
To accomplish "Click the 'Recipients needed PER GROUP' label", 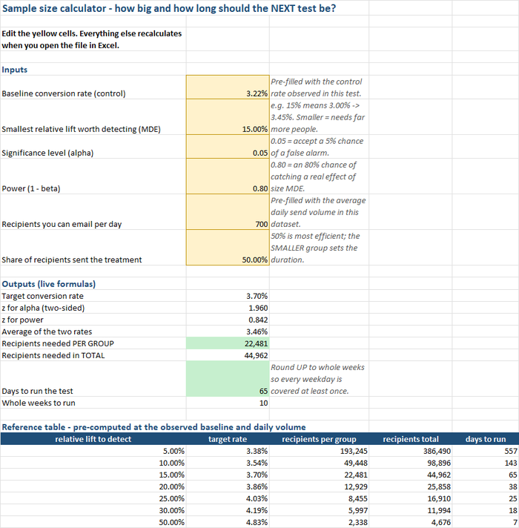I will [x=58, y=343].
